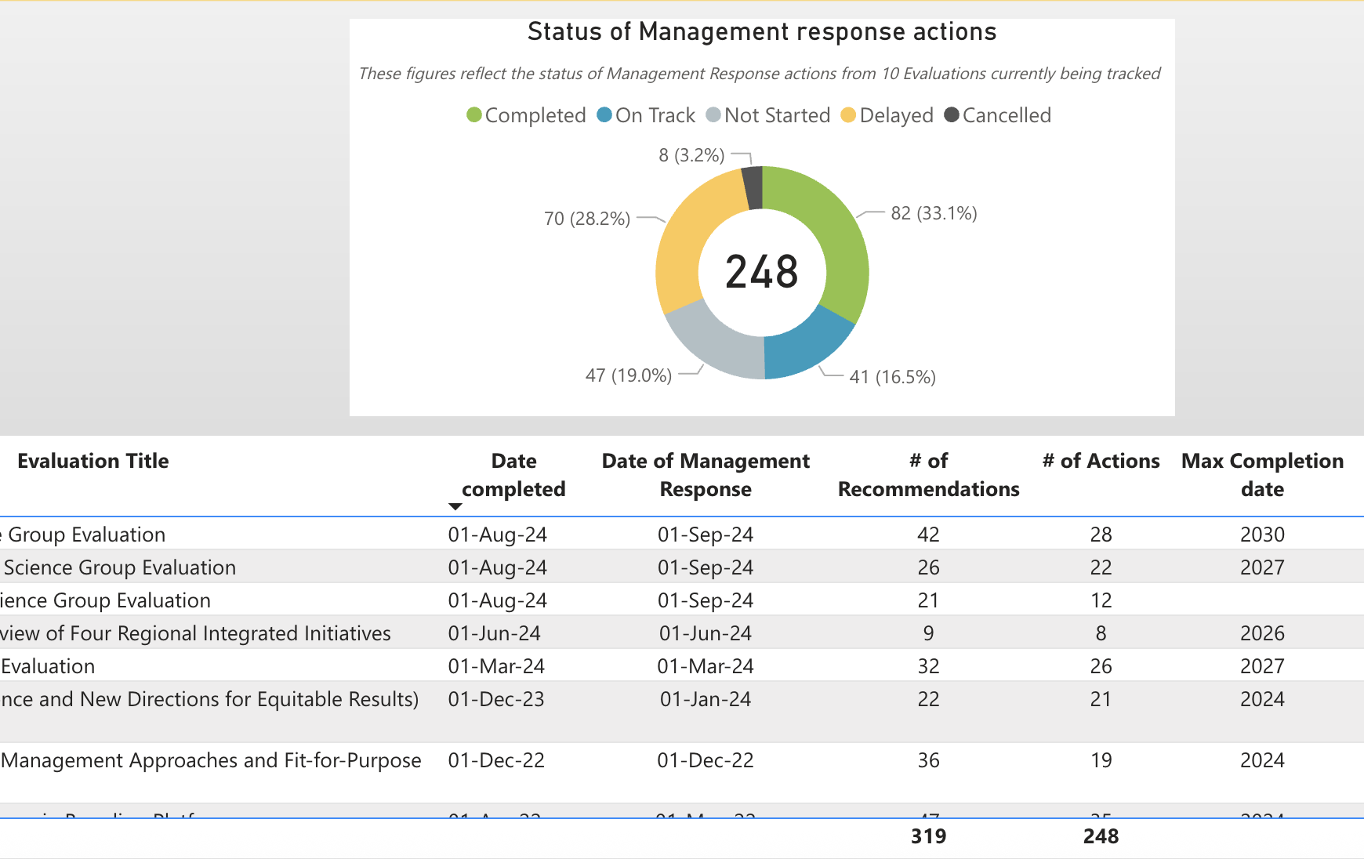Click the green Completed legend dot
1364x859 pixels.
pyautogui.click(x=475, y=115)
